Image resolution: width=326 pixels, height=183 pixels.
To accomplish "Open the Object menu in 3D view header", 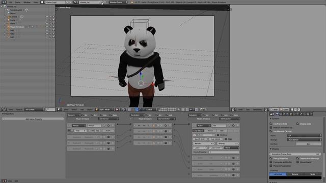I will point(90,109).
